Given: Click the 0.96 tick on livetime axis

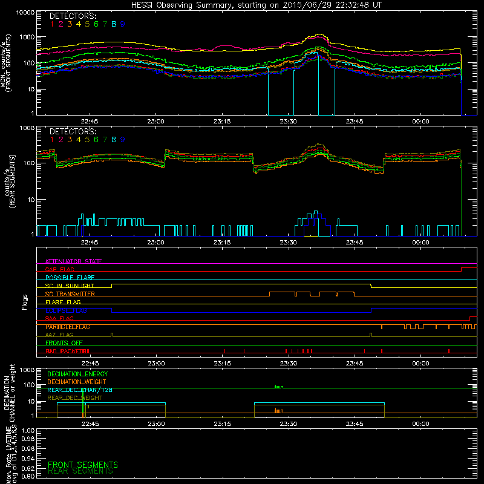Looking at the screenshot, I should pos(28,448).
